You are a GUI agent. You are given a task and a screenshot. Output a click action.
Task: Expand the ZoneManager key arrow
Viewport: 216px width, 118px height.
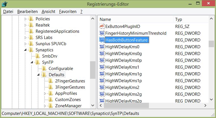pos(45,106)
